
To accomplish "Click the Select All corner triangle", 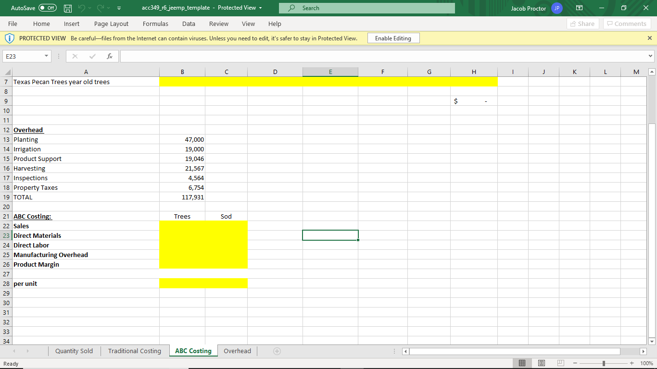I will point(6,72).
